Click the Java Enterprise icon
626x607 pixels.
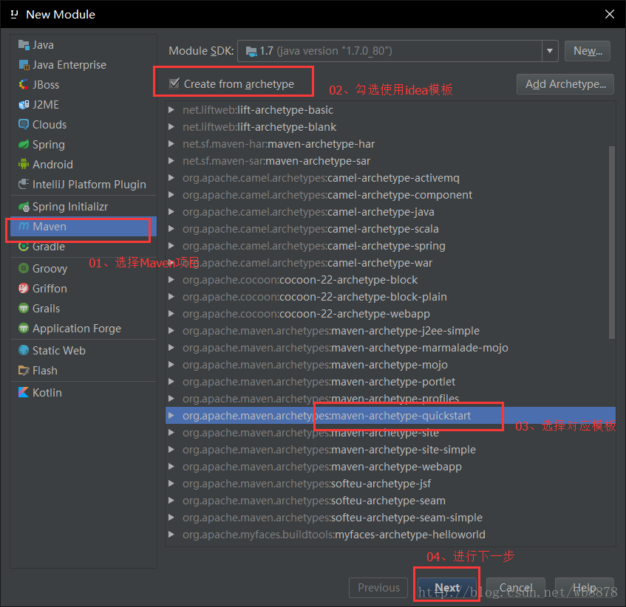tap(24, 65)
